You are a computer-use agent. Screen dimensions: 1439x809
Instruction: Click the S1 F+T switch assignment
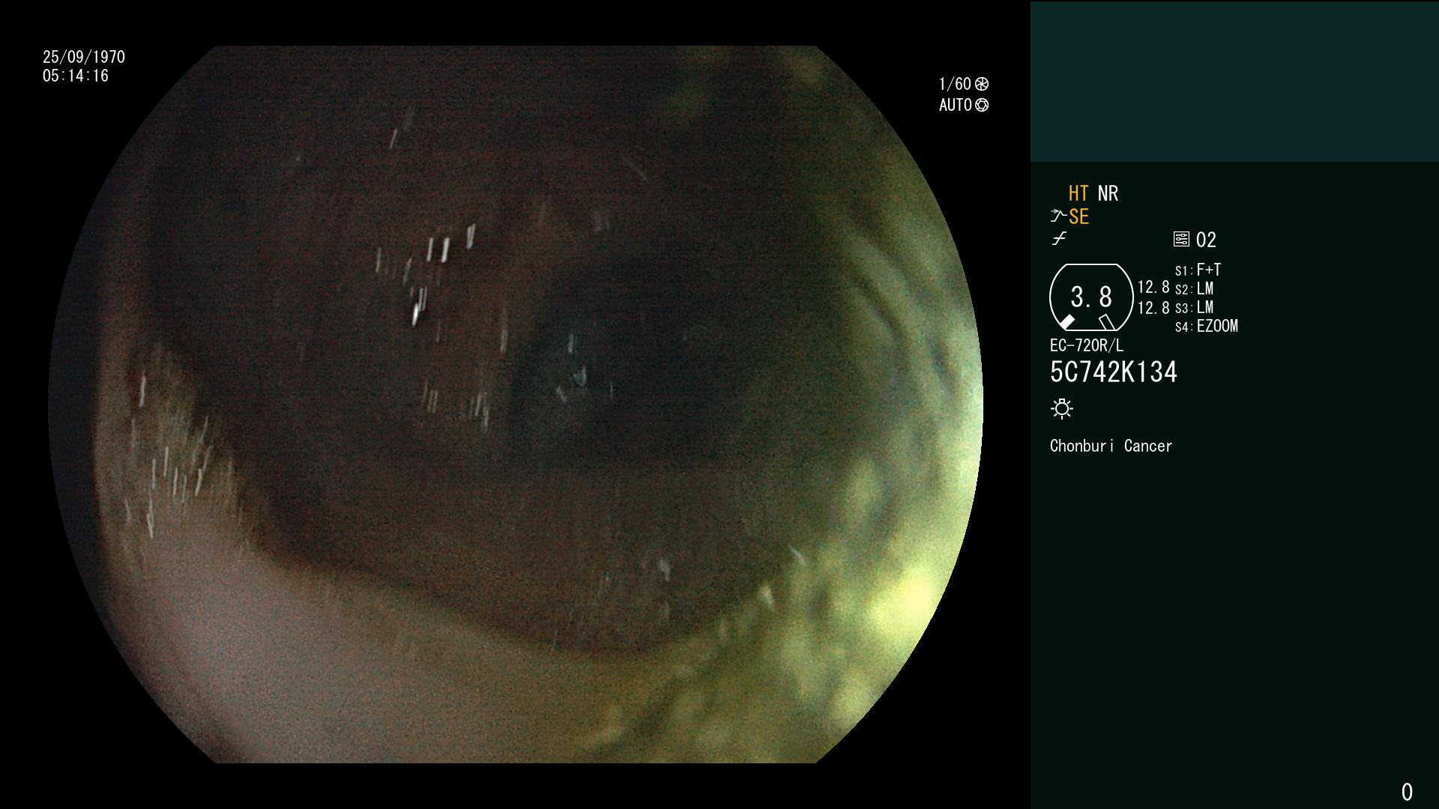1198,270
